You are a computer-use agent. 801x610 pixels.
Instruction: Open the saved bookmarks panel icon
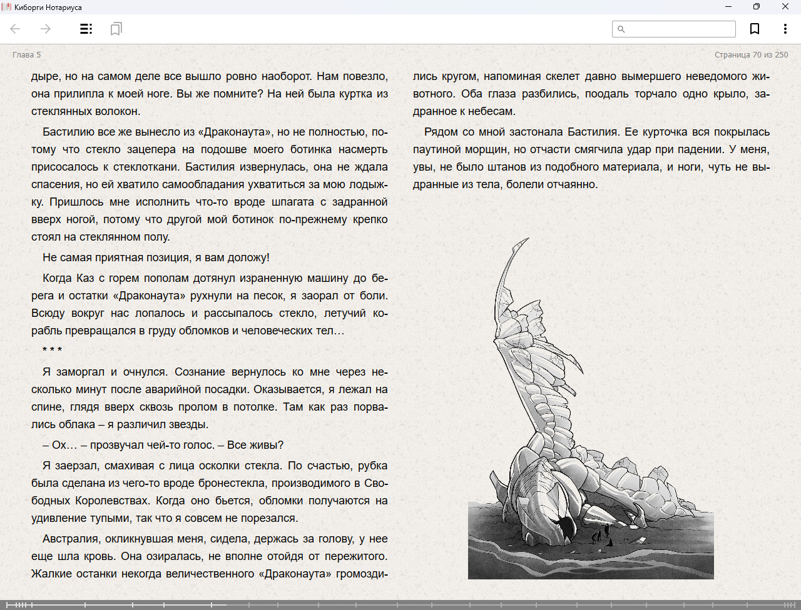coord(116,29)
